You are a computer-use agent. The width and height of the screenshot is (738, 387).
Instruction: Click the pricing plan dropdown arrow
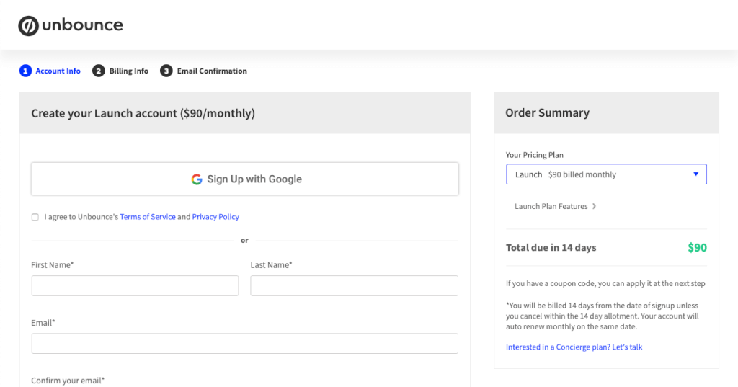[x=695, y=174]
